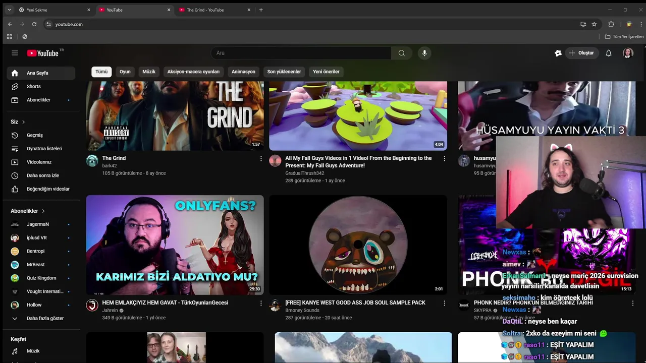Open Shorts in the sidebar
Image resolution: width=646 pixels, height=363 pixels.
41,86
